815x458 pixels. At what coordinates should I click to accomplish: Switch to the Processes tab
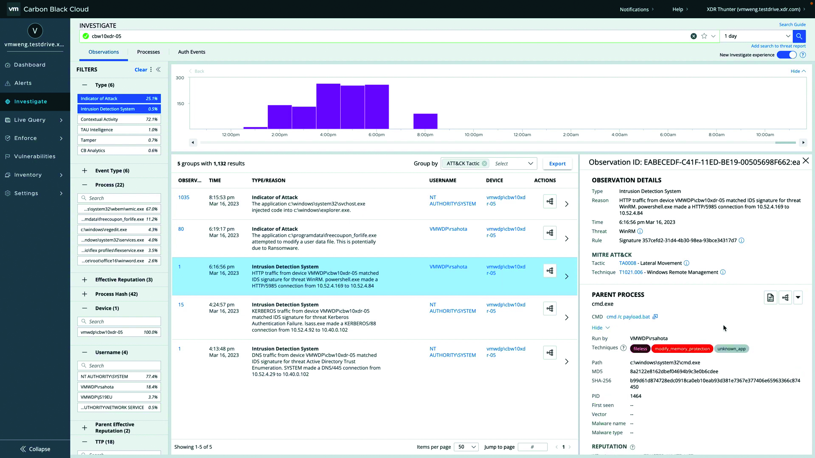tap(148, 52)
